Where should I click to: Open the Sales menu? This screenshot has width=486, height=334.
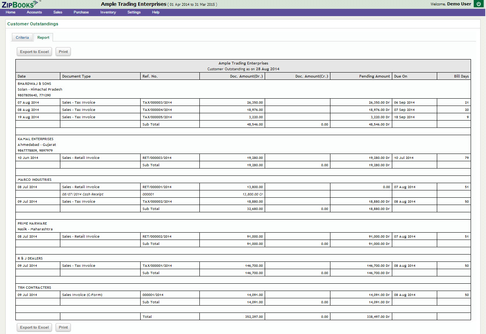pyautogui.click(x=58, y=12)
